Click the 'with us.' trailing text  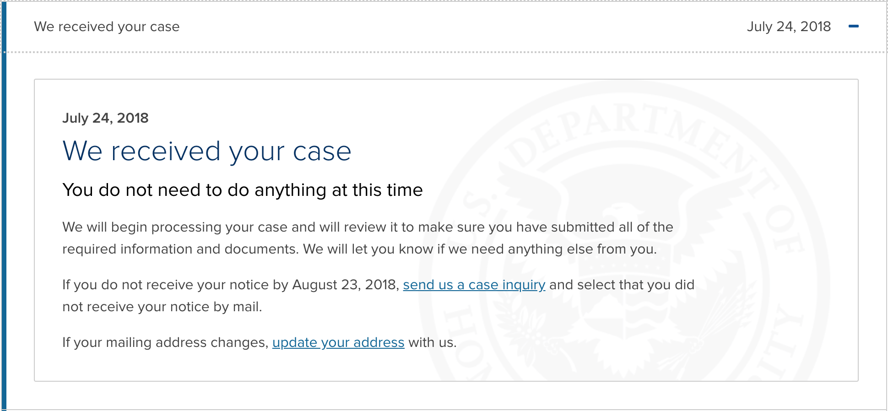click(x=432, y=342)
